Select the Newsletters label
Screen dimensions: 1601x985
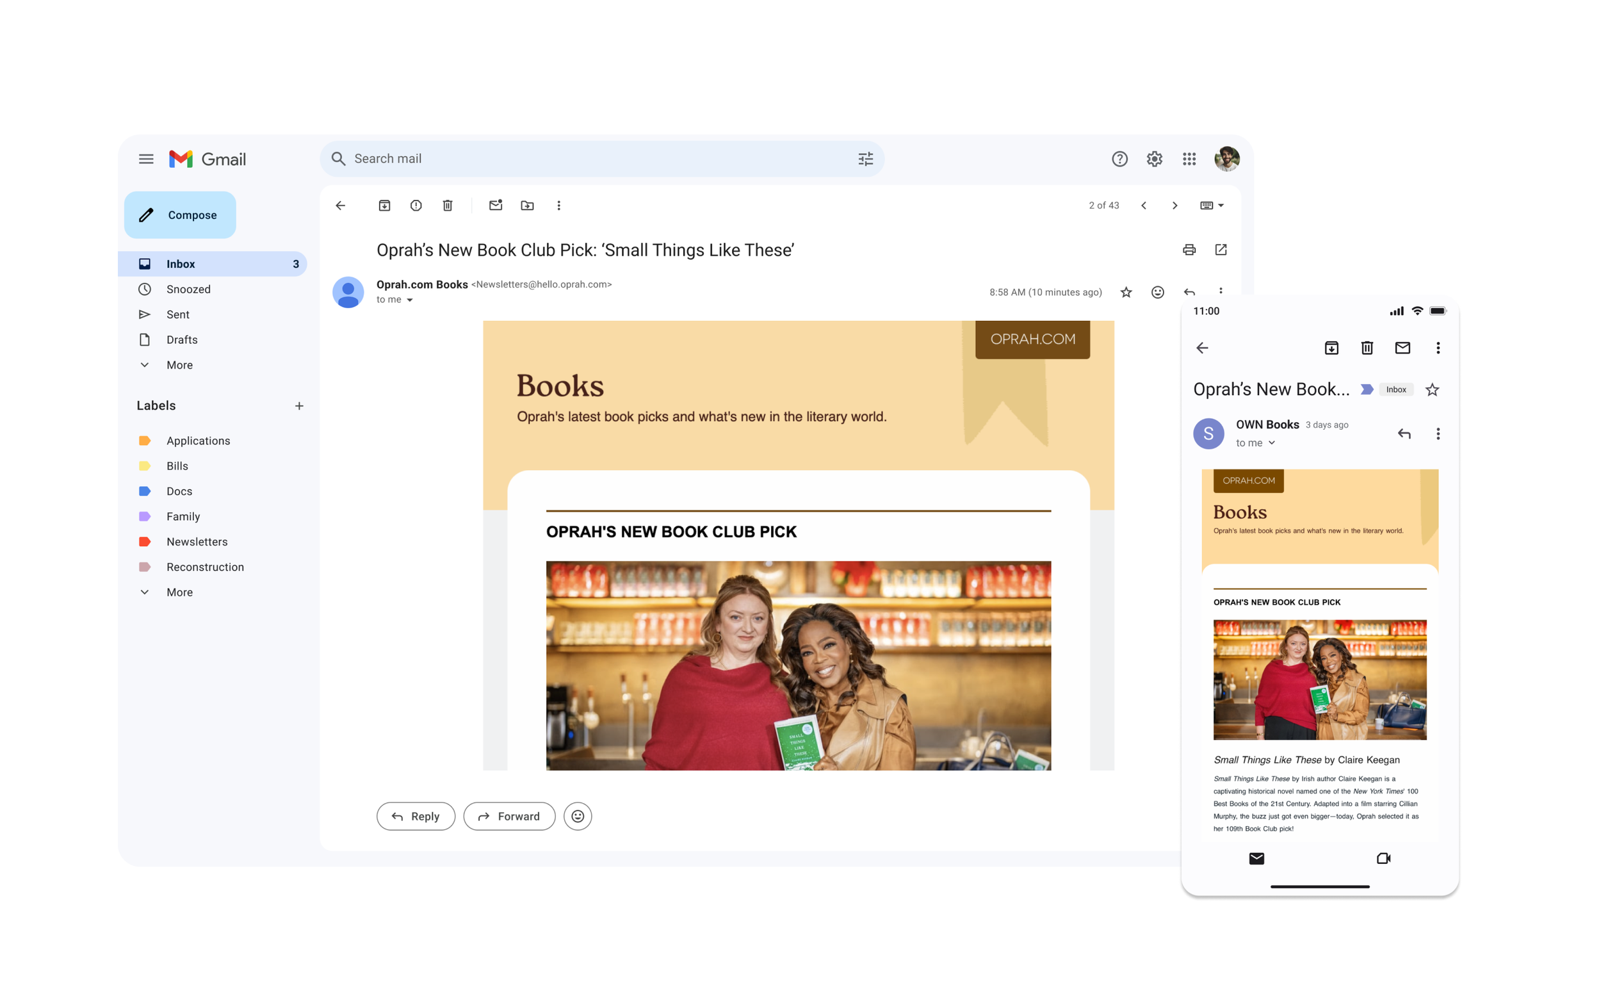(197, 542)
